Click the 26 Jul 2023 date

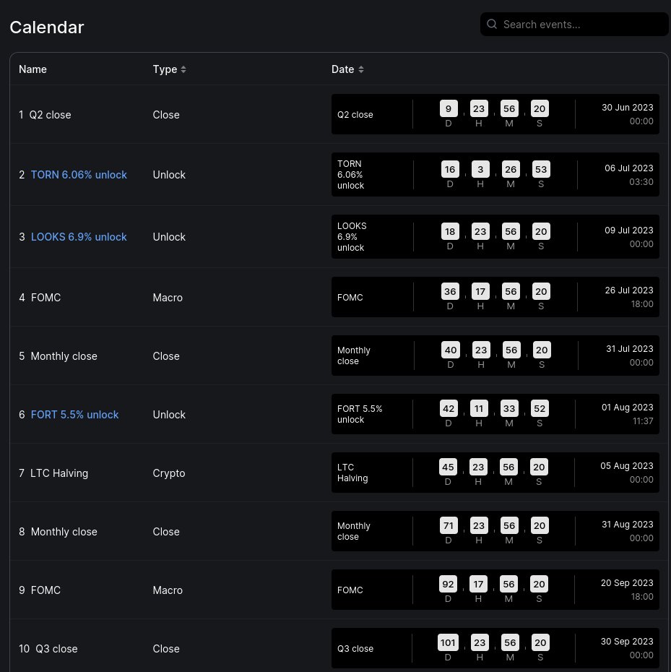(x=629, y=290)
